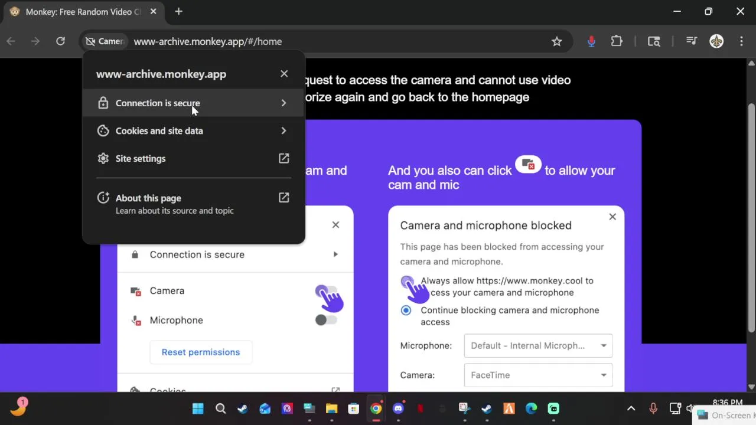Click the address bar URL
This screenshot has width=756, height=425.
click(x=208, y=41)
